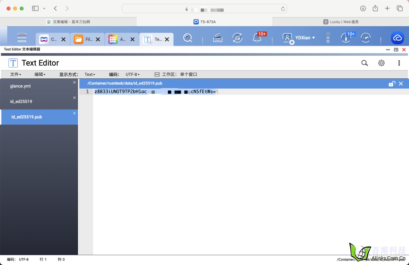Screen dimensions: 409x265
Task: Open Text Editor settings gear
Action: (x=381, y=63)
